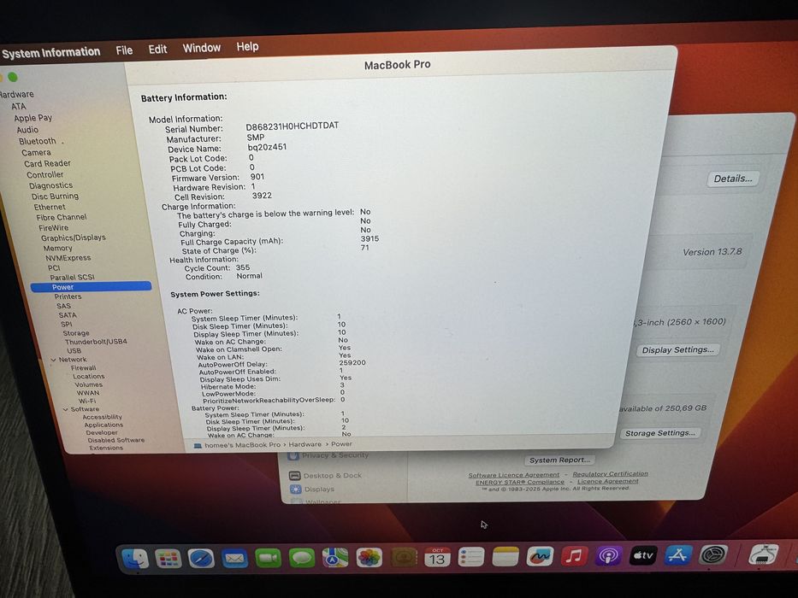Open Reminders from the Dock
This screenshot has height=598, width=798.
coord(471,557)
